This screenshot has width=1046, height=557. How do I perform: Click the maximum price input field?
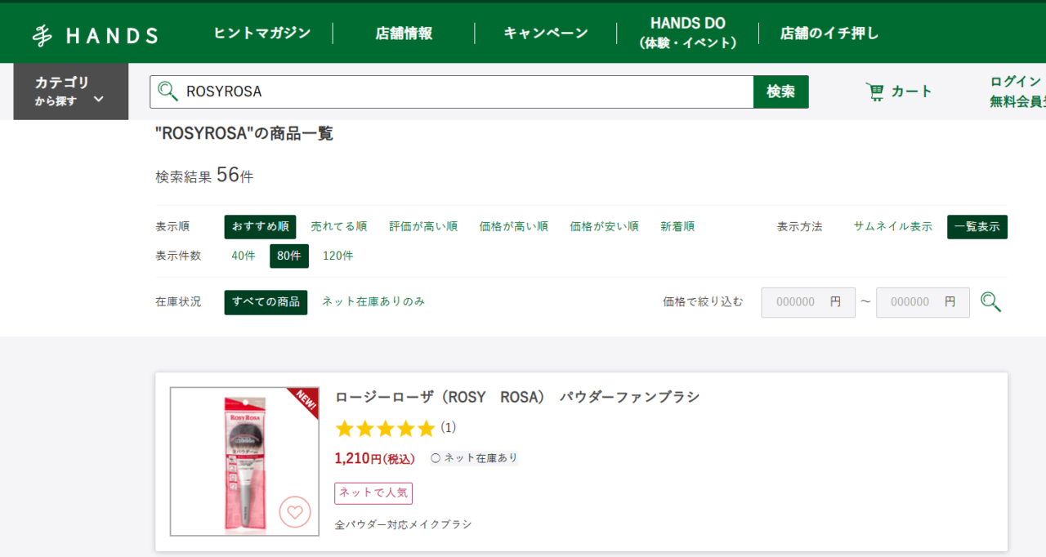click(923, 302)
